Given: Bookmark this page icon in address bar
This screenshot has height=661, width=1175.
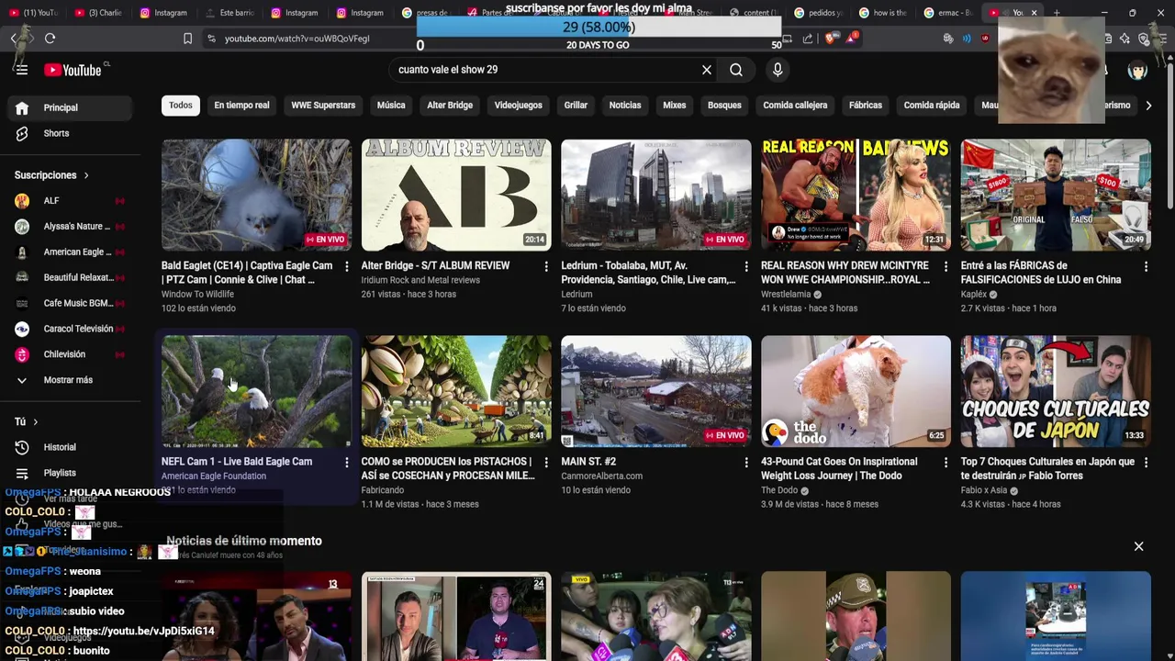Looking at the screenshot, I should pos(187,39).
